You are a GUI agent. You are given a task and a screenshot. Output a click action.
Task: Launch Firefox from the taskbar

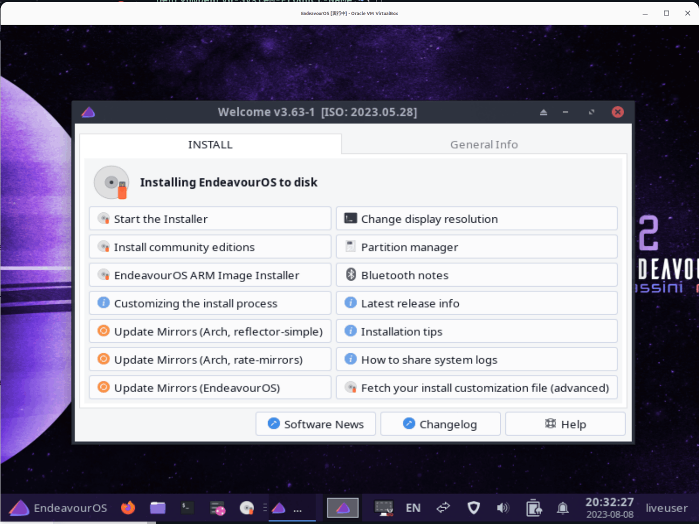coord(128,508)
